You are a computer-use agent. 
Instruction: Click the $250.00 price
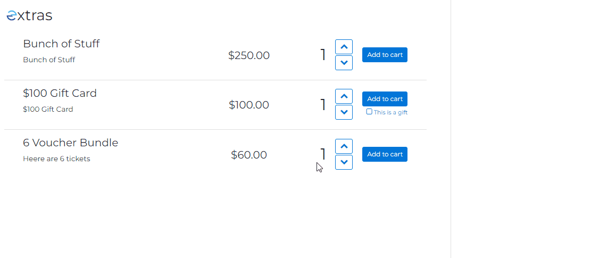249,55
